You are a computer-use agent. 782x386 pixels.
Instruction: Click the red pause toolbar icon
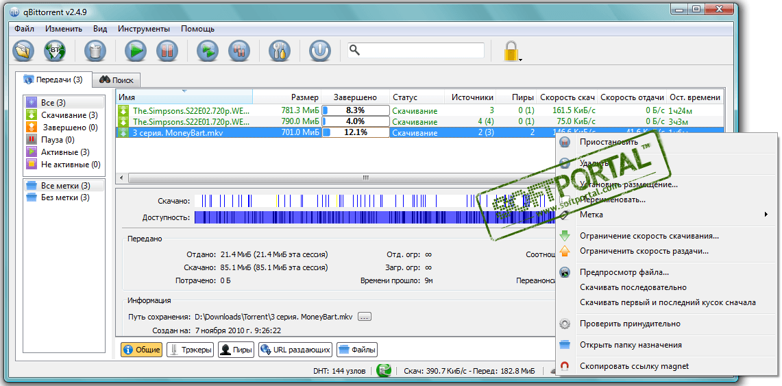[x=167, y=50]
